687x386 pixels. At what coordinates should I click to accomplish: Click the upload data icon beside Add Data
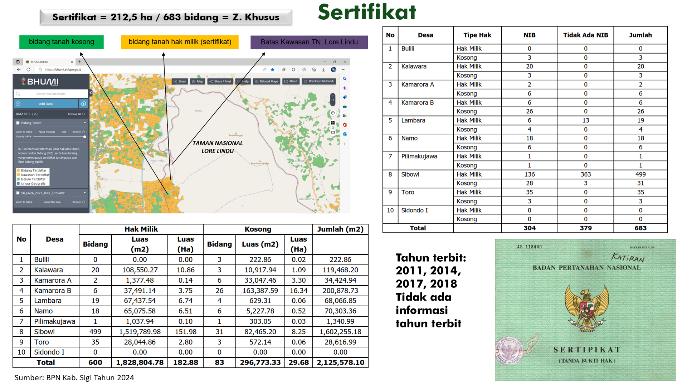click(x=83, y=104)
